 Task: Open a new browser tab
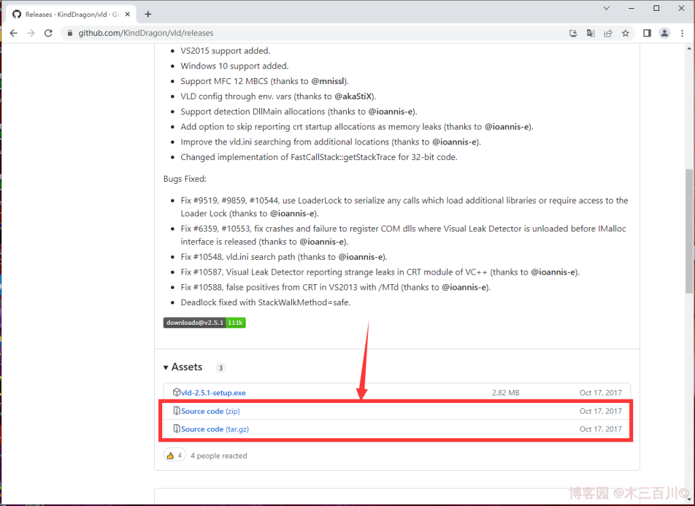(x=148, y=14)
